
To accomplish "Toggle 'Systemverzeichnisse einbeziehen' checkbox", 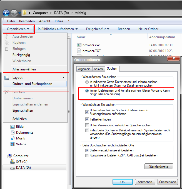I will point(87,150).
